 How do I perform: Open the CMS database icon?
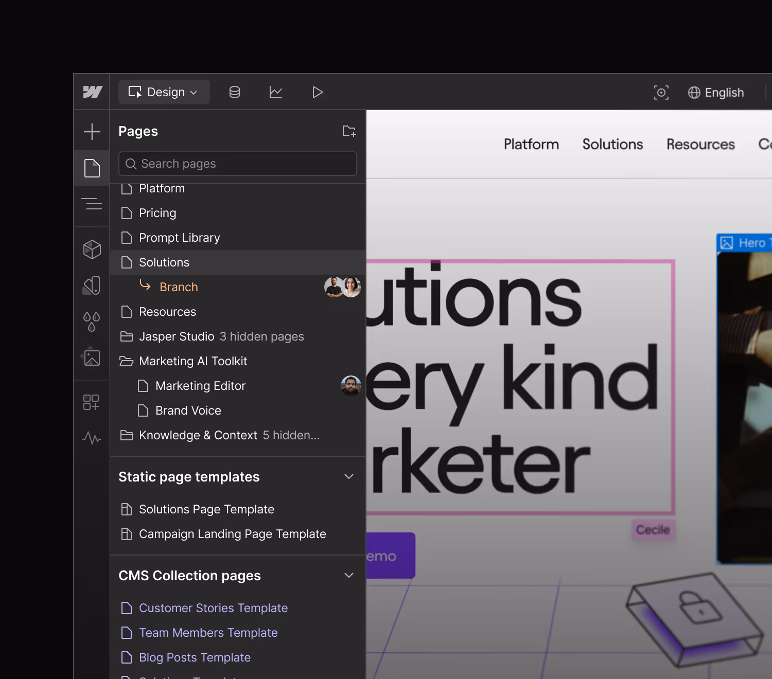click(235, 92)
